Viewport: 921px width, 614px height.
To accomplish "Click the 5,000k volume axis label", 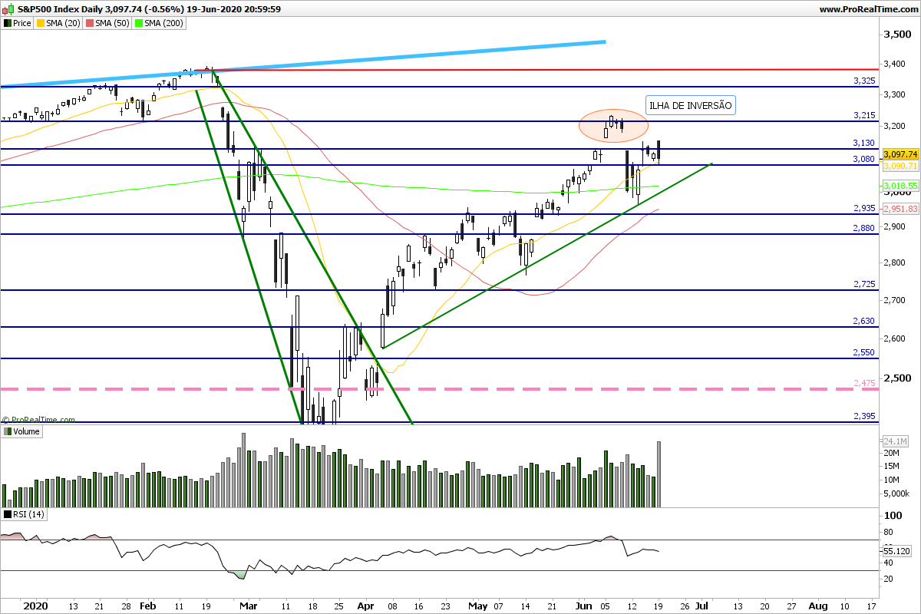I will click(x=897, y=494).
